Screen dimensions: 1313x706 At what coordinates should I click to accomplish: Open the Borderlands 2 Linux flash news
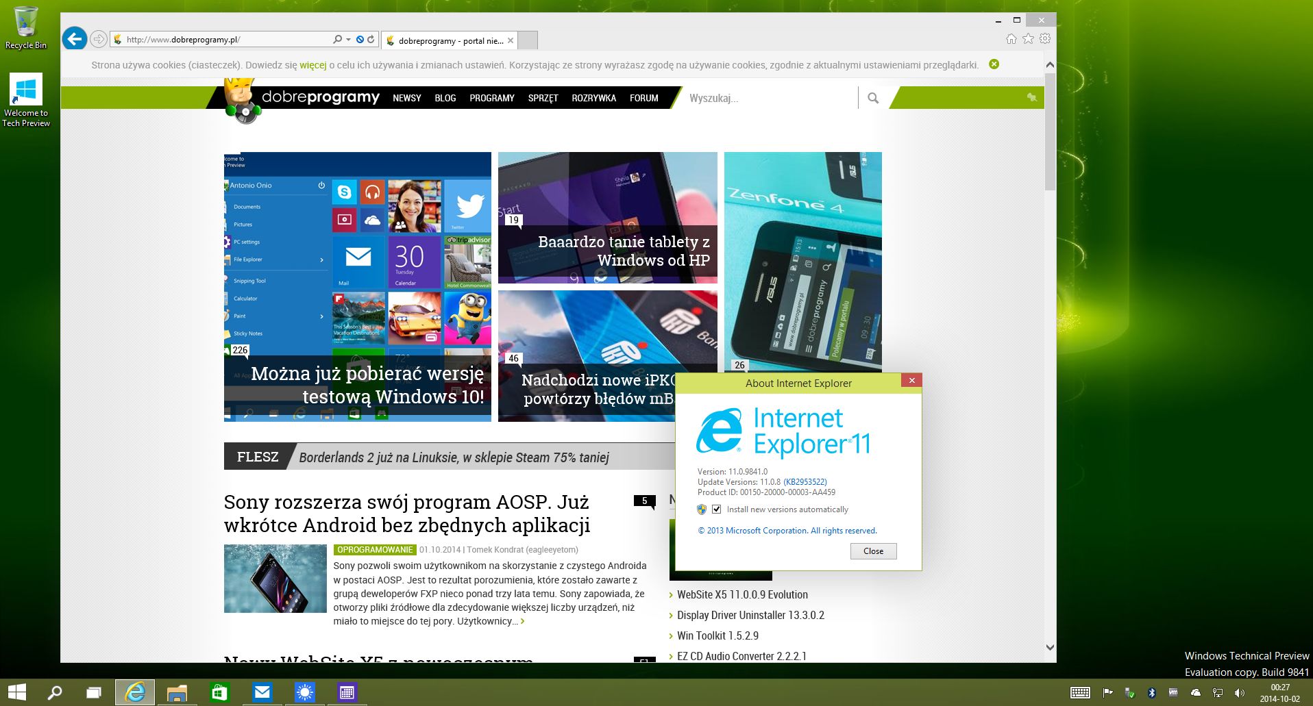coord(454,457)
